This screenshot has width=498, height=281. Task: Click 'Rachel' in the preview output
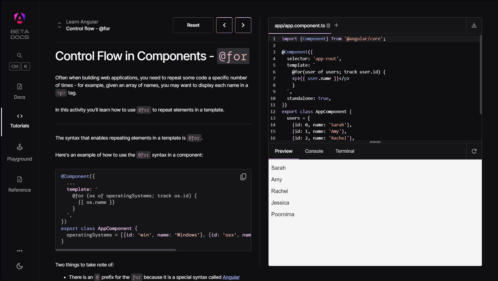click(x=280, y=191)
